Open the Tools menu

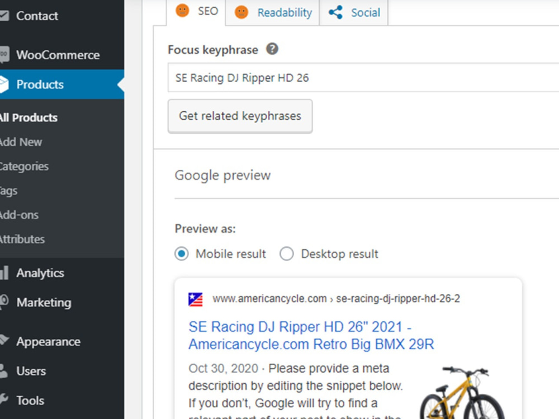click(x=30, y=401)
